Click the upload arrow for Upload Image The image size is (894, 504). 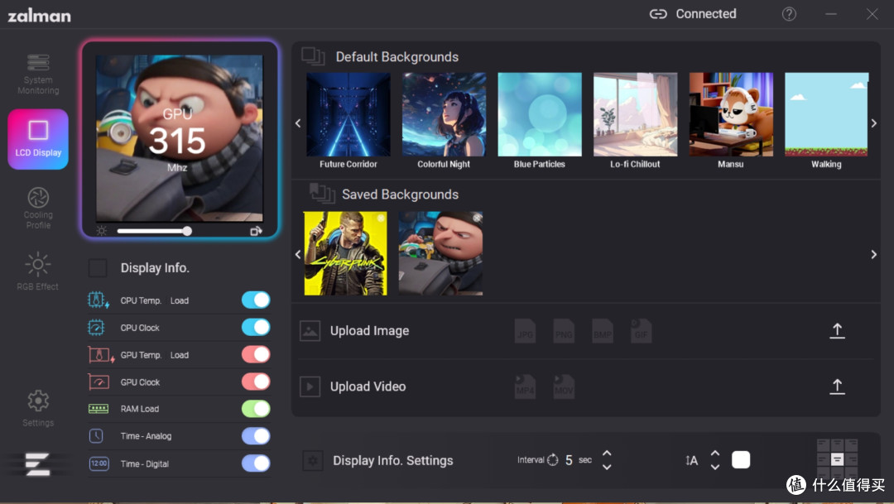pyautogui.click(x=837, y=331)
